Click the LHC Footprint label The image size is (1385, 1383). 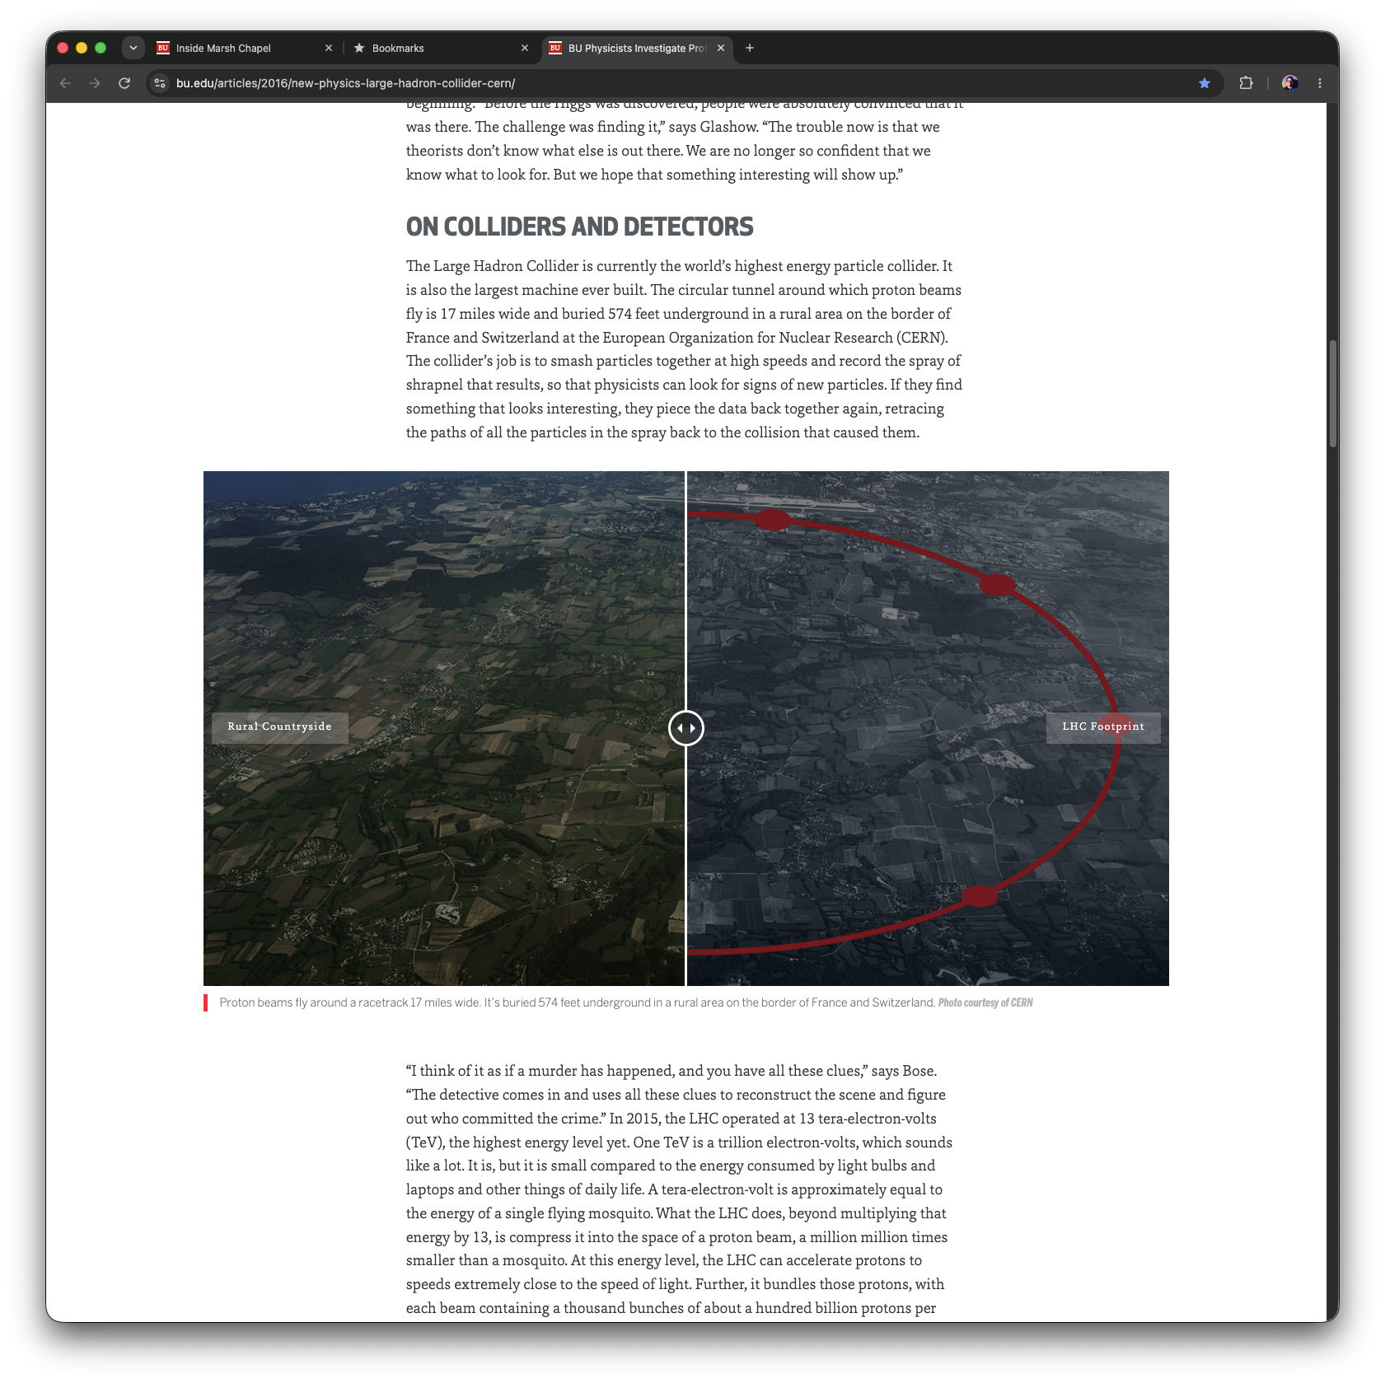1103,727
